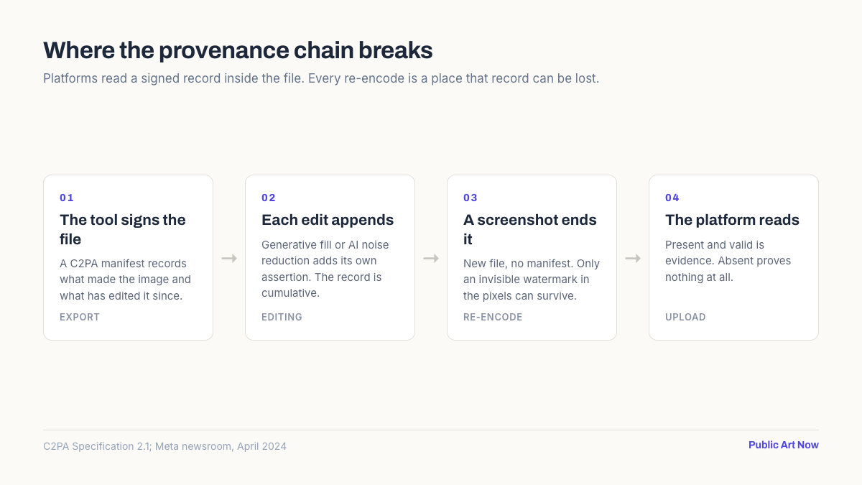Select step number 02 label
This screenshot has height=485, width=862.
point(269,198)
